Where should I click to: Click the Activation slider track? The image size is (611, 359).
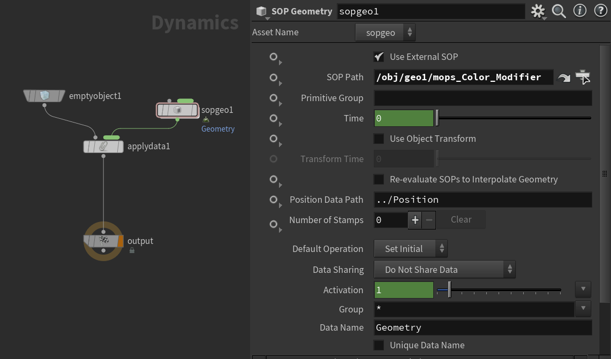498,289
